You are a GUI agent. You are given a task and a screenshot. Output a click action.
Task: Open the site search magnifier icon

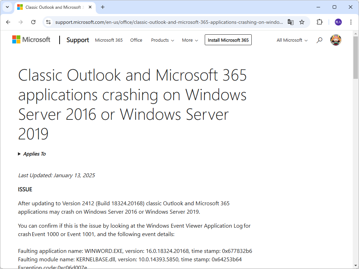pyautogui.click(x=319, y=40)
